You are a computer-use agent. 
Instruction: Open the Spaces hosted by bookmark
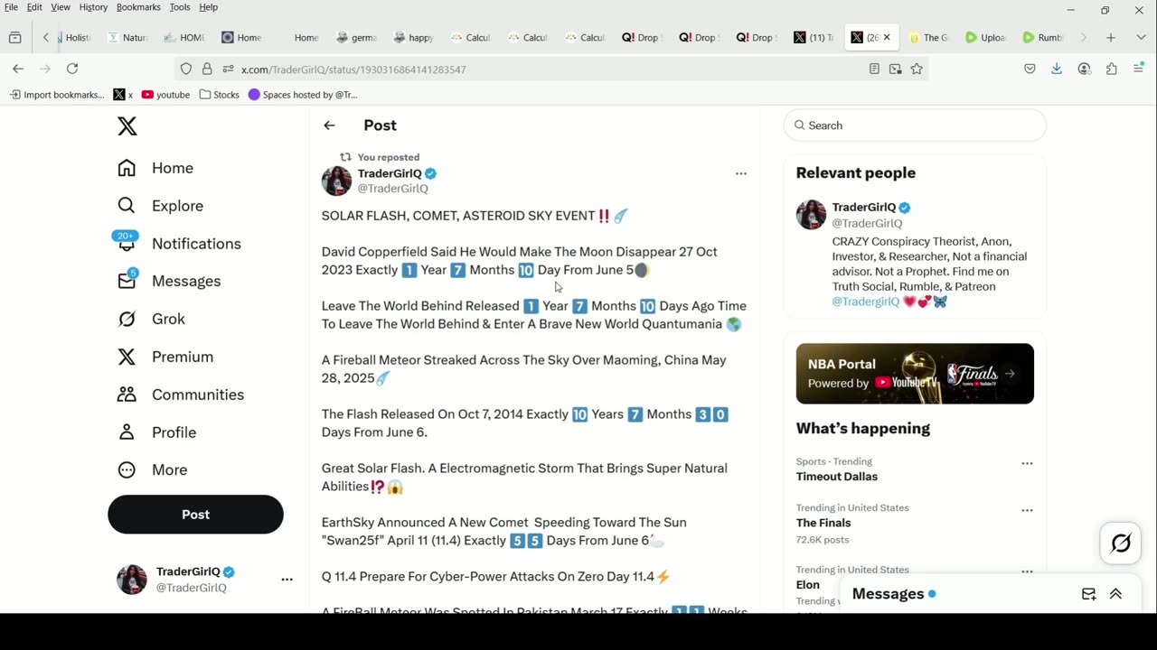click(x=303, y=95)
